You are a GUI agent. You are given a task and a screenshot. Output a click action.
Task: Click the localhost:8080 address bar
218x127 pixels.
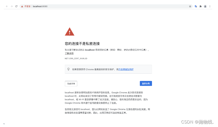[x=106, y=6]
